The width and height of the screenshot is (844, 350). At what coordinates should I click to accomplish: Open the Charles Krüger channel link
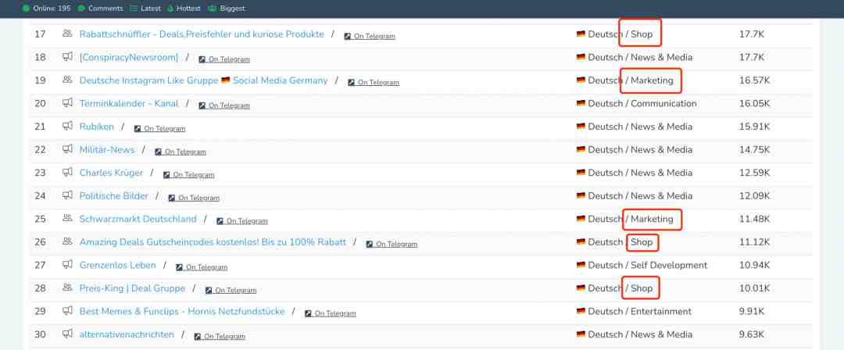(x=111, y=173)
